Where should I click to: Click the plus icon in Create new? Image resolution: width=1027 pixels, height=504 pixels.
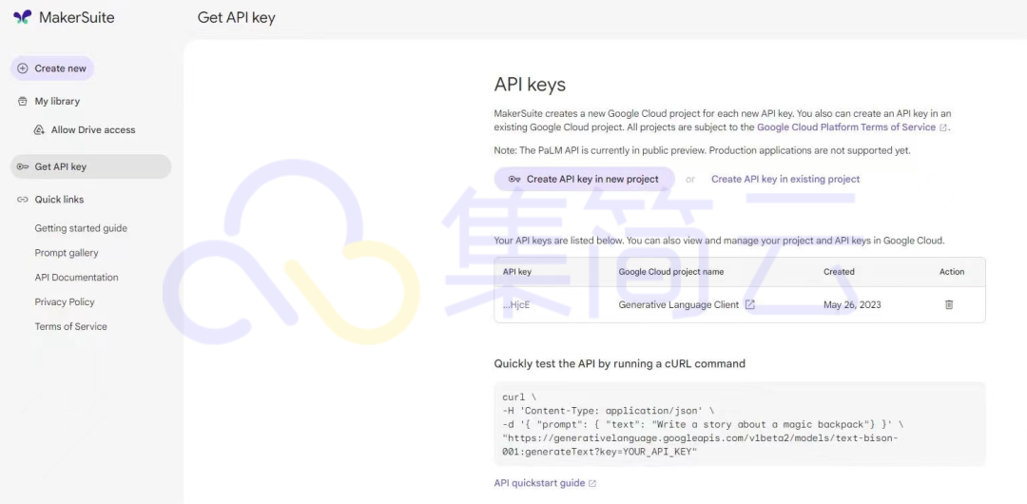[22, 68]
